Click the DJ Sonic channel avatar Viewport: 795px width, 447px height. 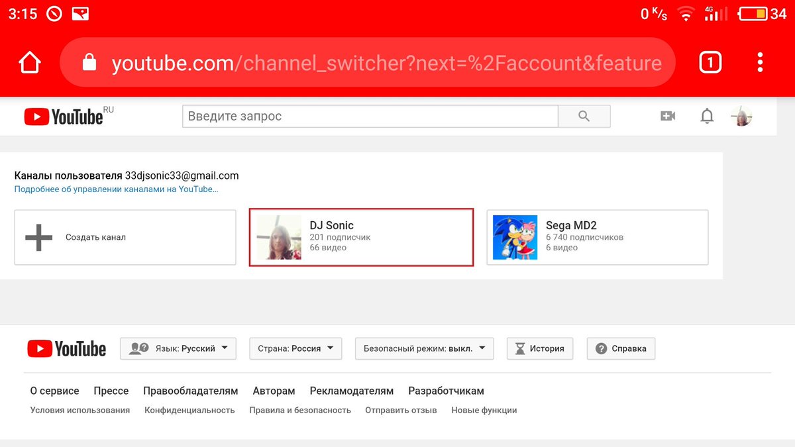(x=279, y=237)
